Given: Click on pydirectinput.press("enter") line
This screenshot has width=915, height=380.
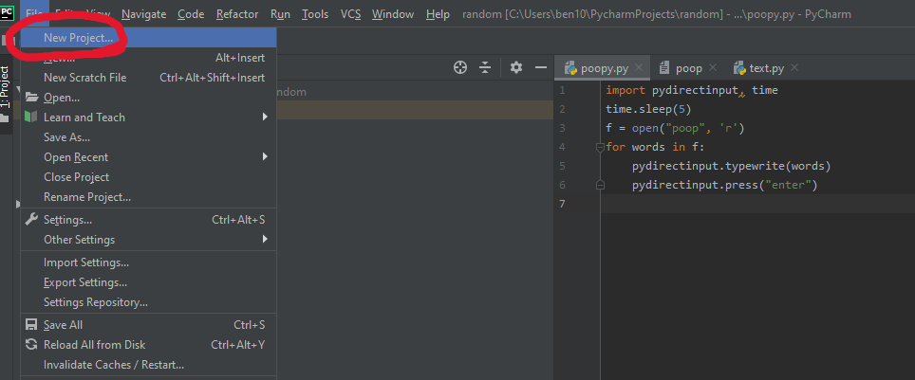Looking at the screenshot, I should click(725, 186).
